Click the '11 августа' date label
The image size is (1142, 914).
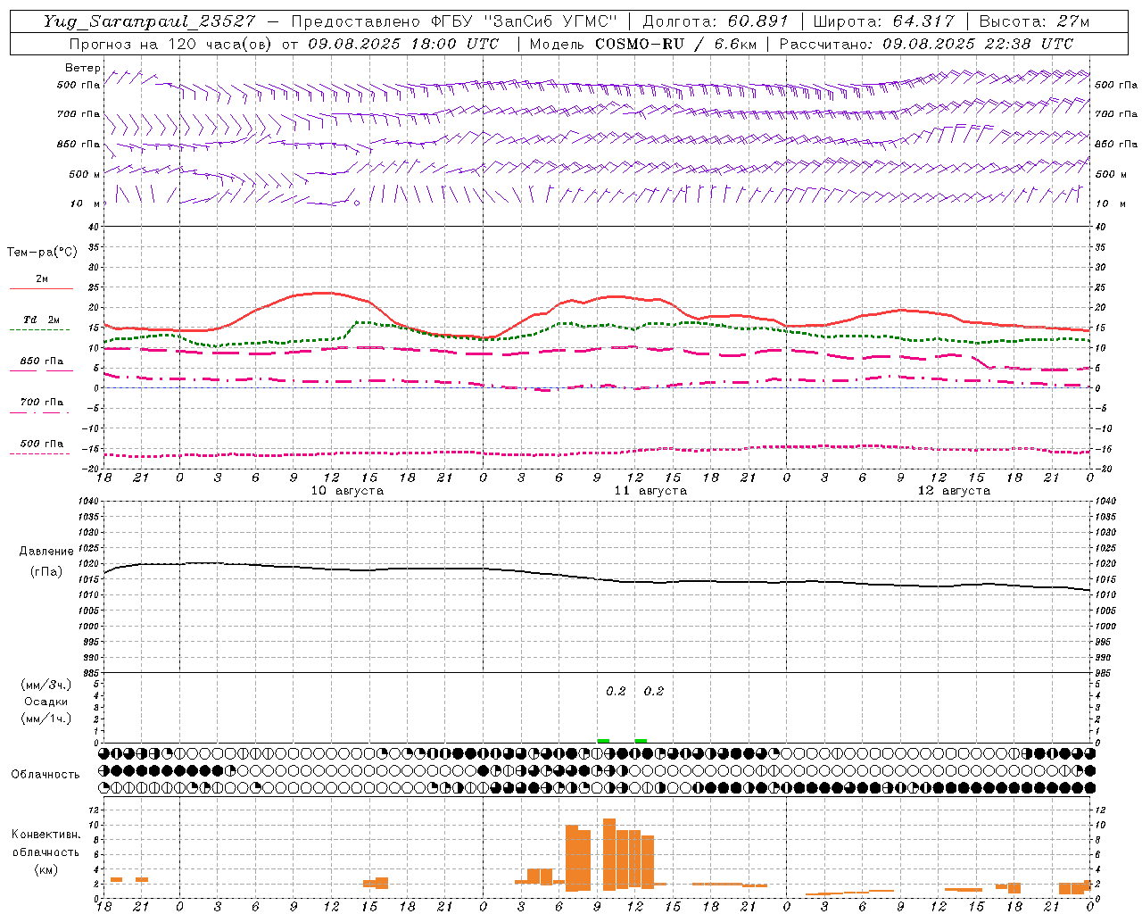[x=650, y=491]
